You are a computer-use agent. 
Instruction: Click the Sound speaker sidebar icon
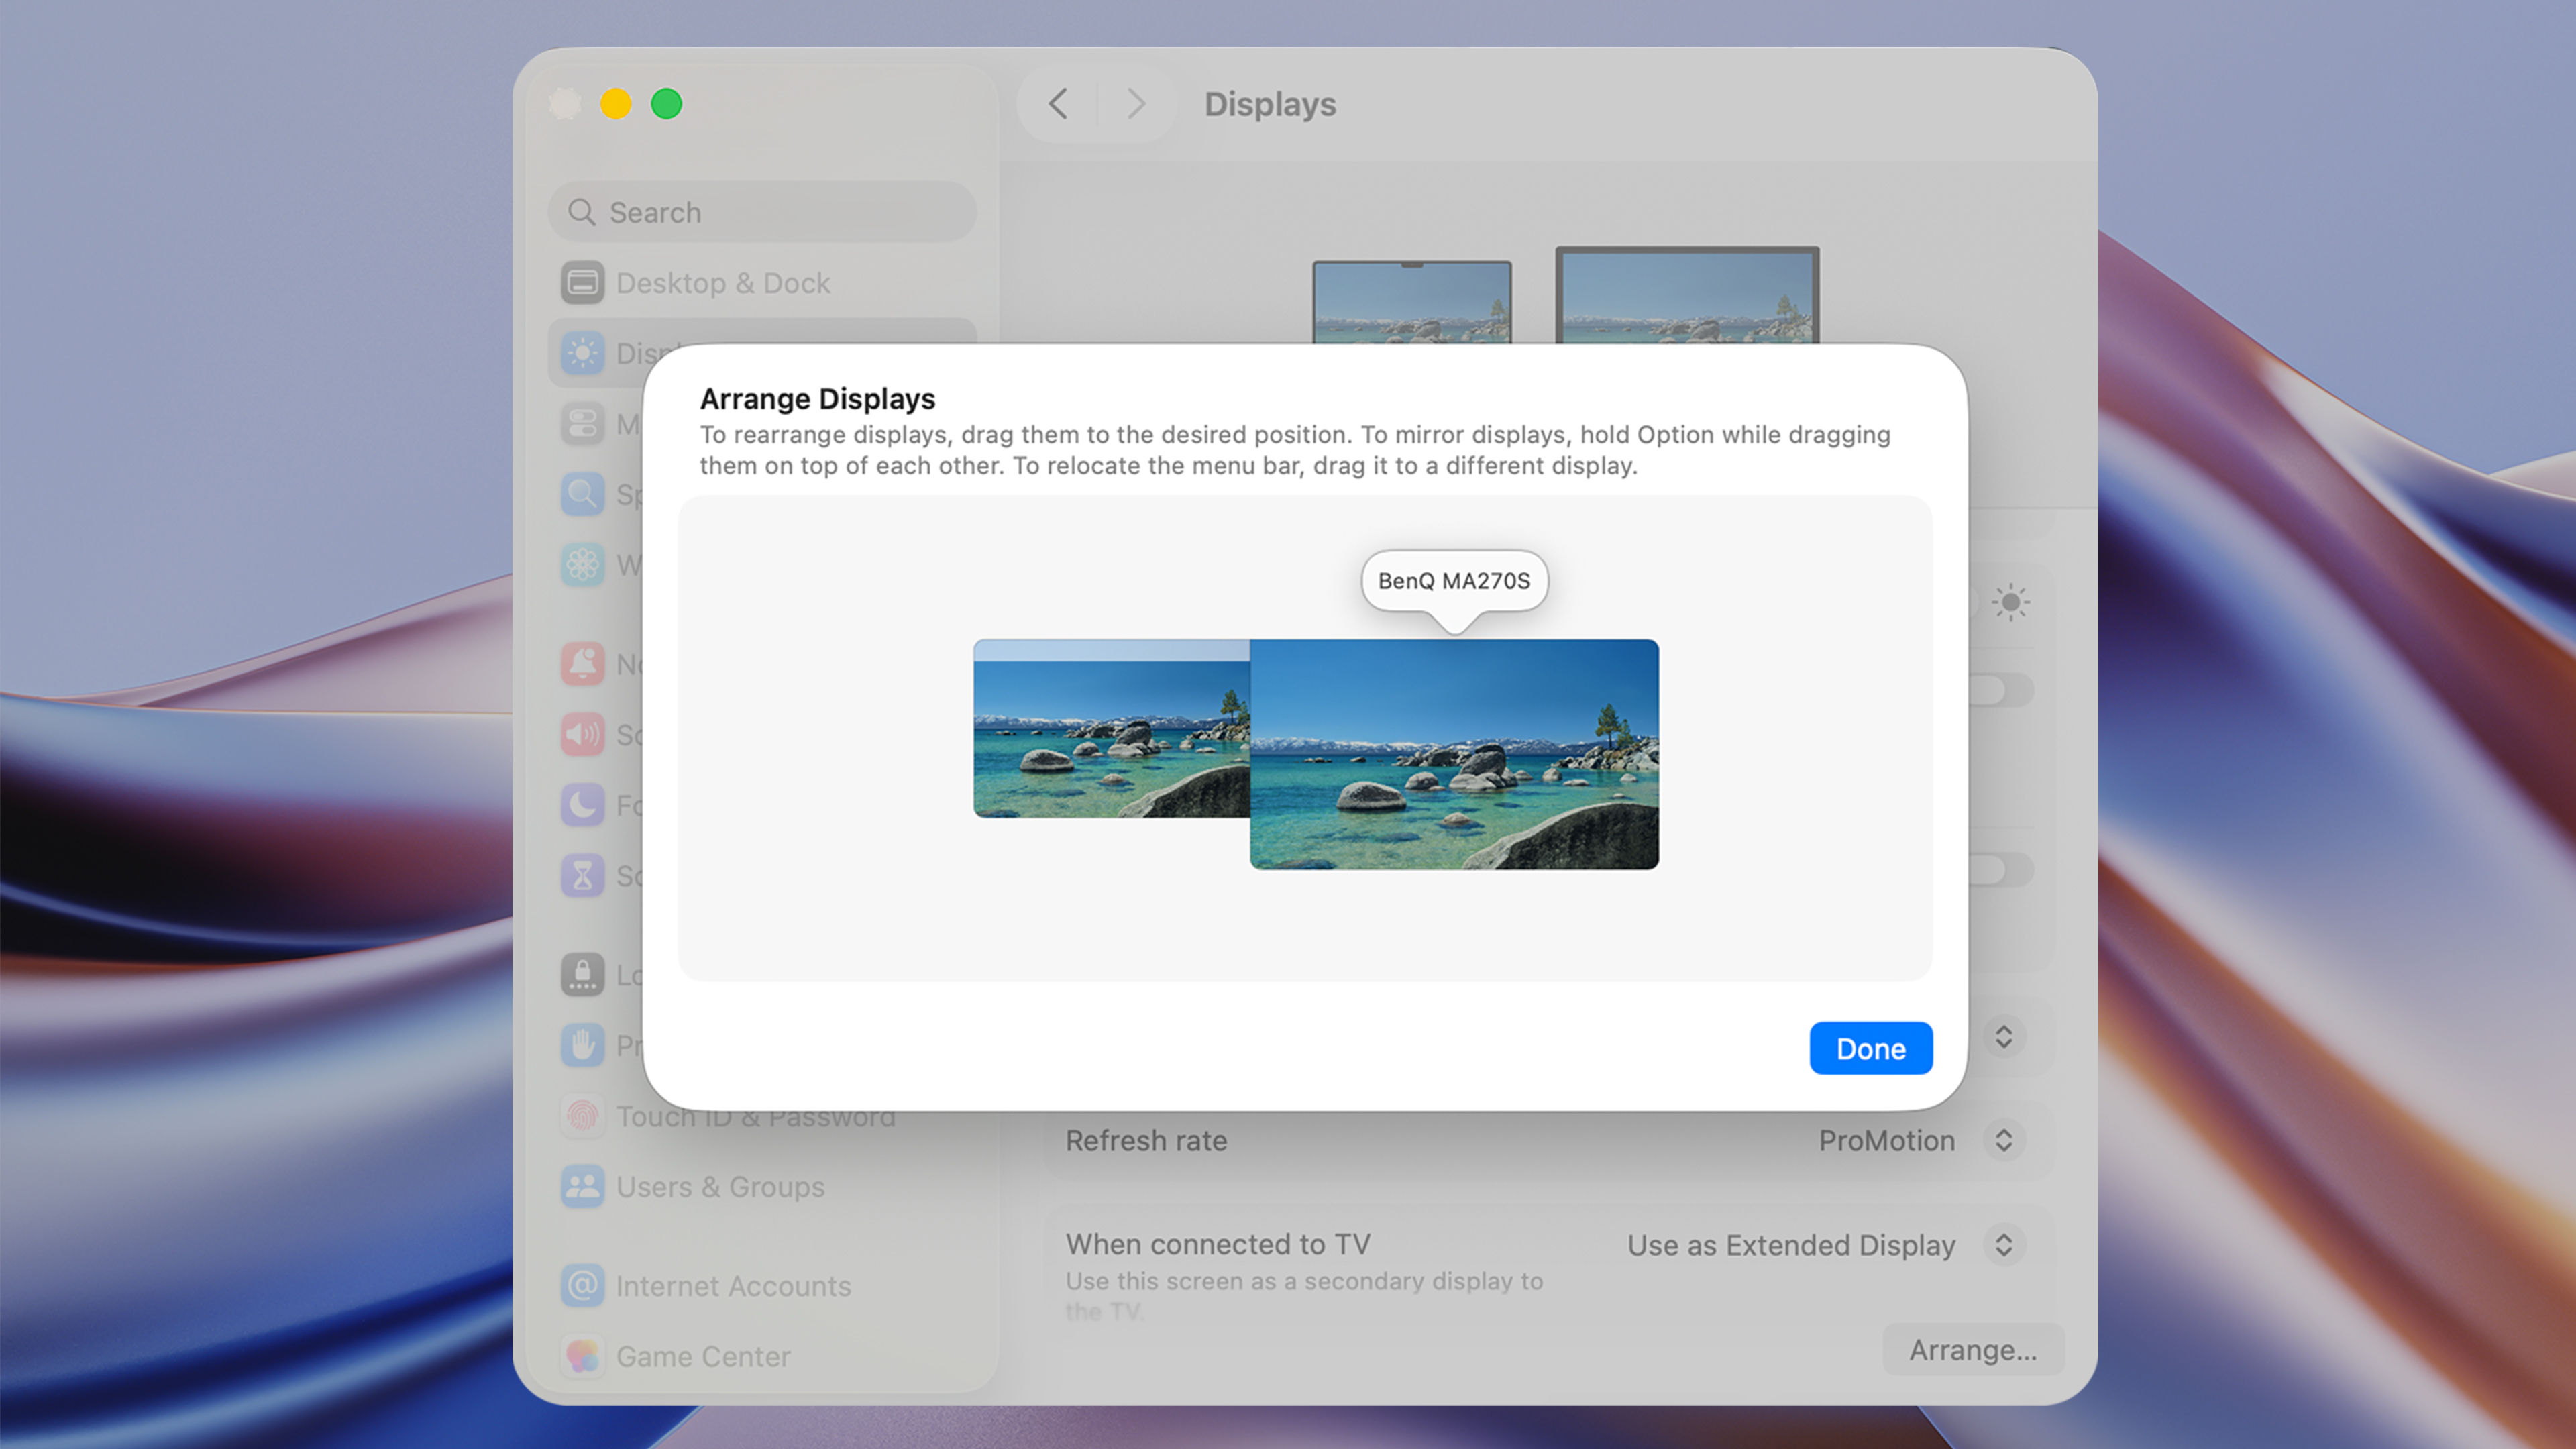pos(582,735)
